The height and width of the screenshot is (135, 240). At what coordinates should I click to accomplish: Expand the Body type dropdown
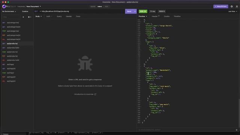coord(39,16)
